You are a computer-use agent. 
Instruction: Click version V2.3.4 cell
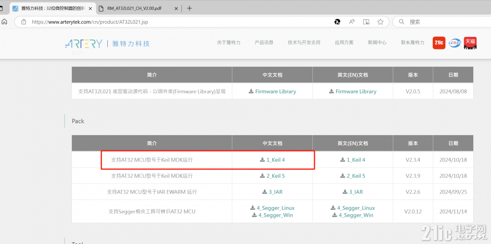pos(413,160)
